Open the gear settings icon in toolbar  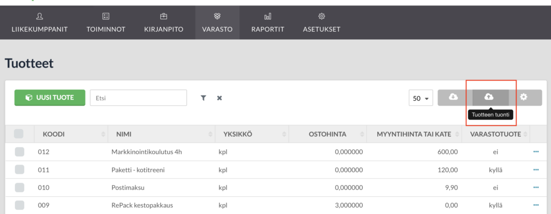pyautogui.click(x=525, y=98)
